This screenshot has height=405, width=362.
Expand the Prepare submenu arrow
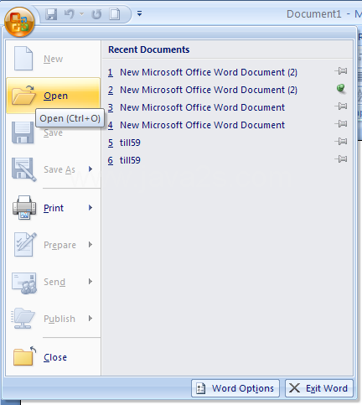pyautogui.click(x=90, y=244)
